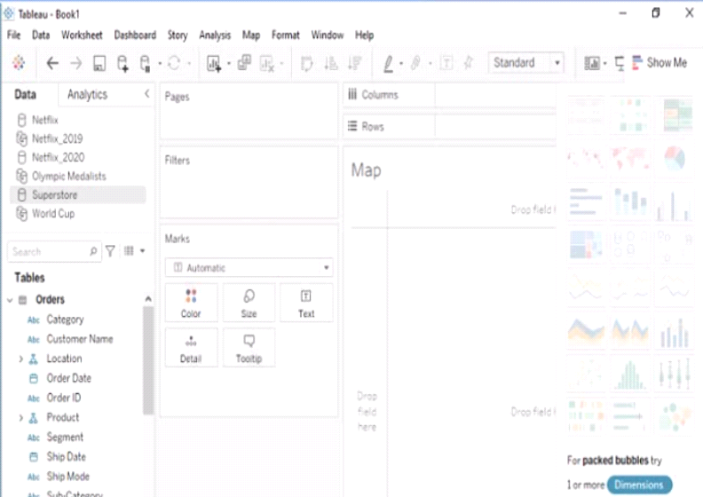Select the Category field
Viewport: 703px width, 497px height.
65,319
